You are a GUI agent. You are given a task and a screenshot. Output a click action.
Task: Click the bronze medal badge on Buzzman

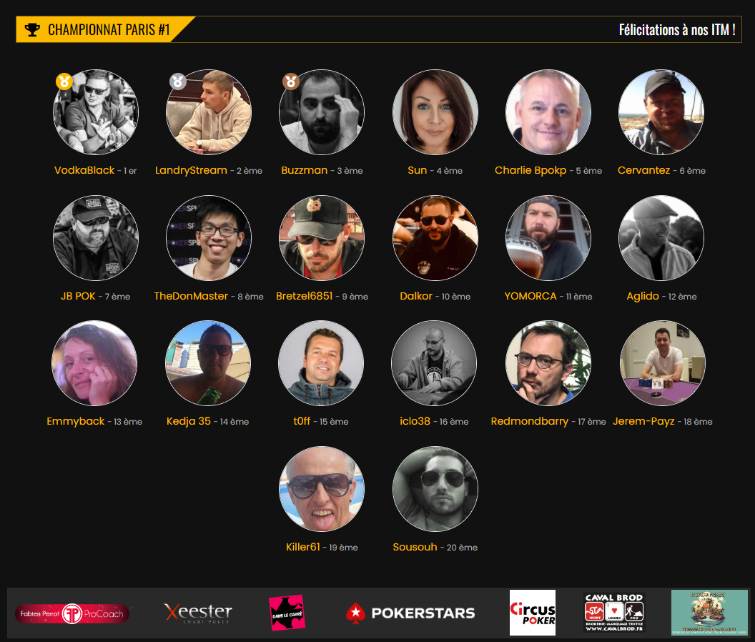click(291, 82)
